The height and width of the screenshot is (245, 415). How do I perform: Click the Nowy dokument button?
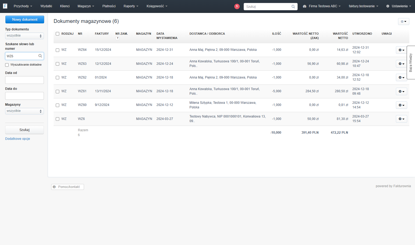coord(25,19)
